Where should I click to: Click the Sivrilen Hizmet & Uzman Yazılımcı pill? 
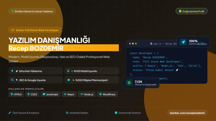[32, 11]
